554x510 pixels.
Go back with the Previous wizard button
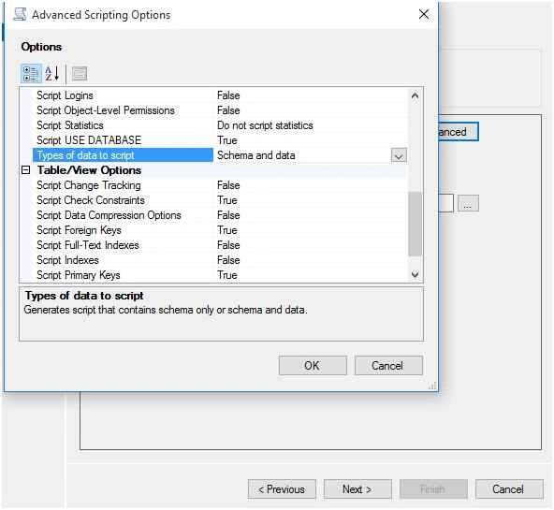(x=282, y=489)
